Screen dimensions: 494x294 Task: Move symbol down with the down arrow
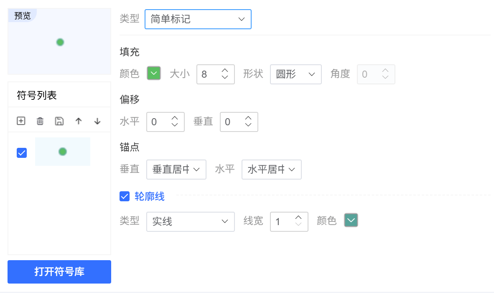tap(97, 121)
